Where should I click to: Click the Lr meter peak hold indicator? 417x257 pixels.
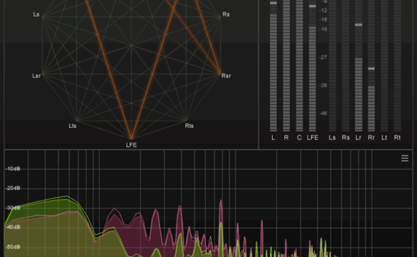(x=359, y=25)
